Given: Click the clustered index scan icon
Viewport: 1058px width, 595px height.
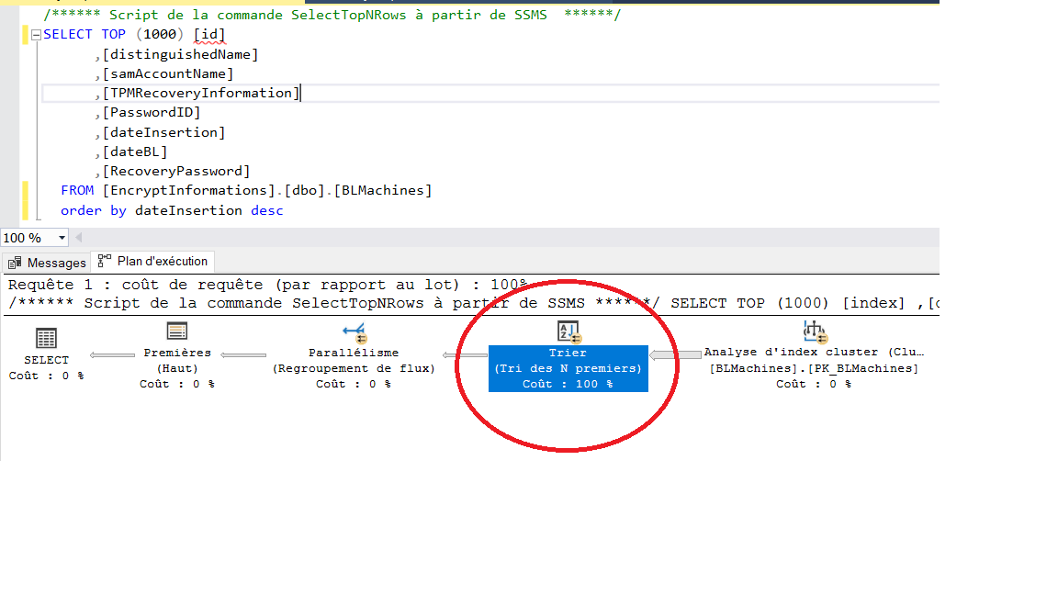Looking at the screenshot, I should pyautogui.click(x=815, y=331).
